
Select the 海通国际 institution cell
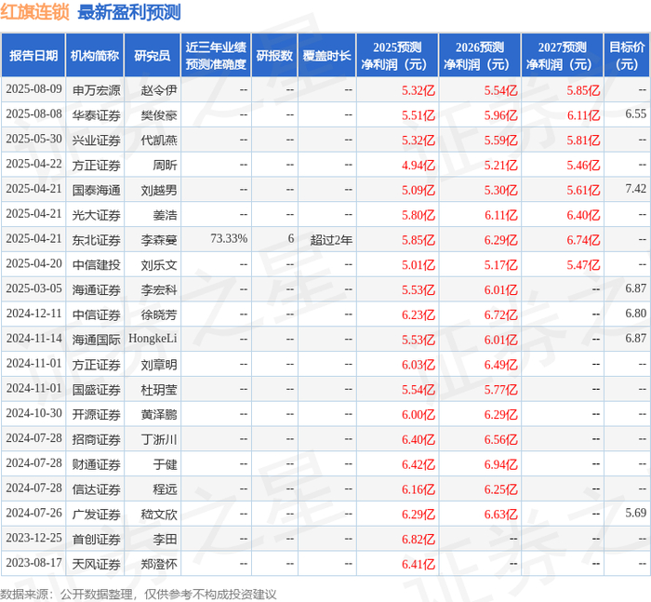click(x=97, y=340)
